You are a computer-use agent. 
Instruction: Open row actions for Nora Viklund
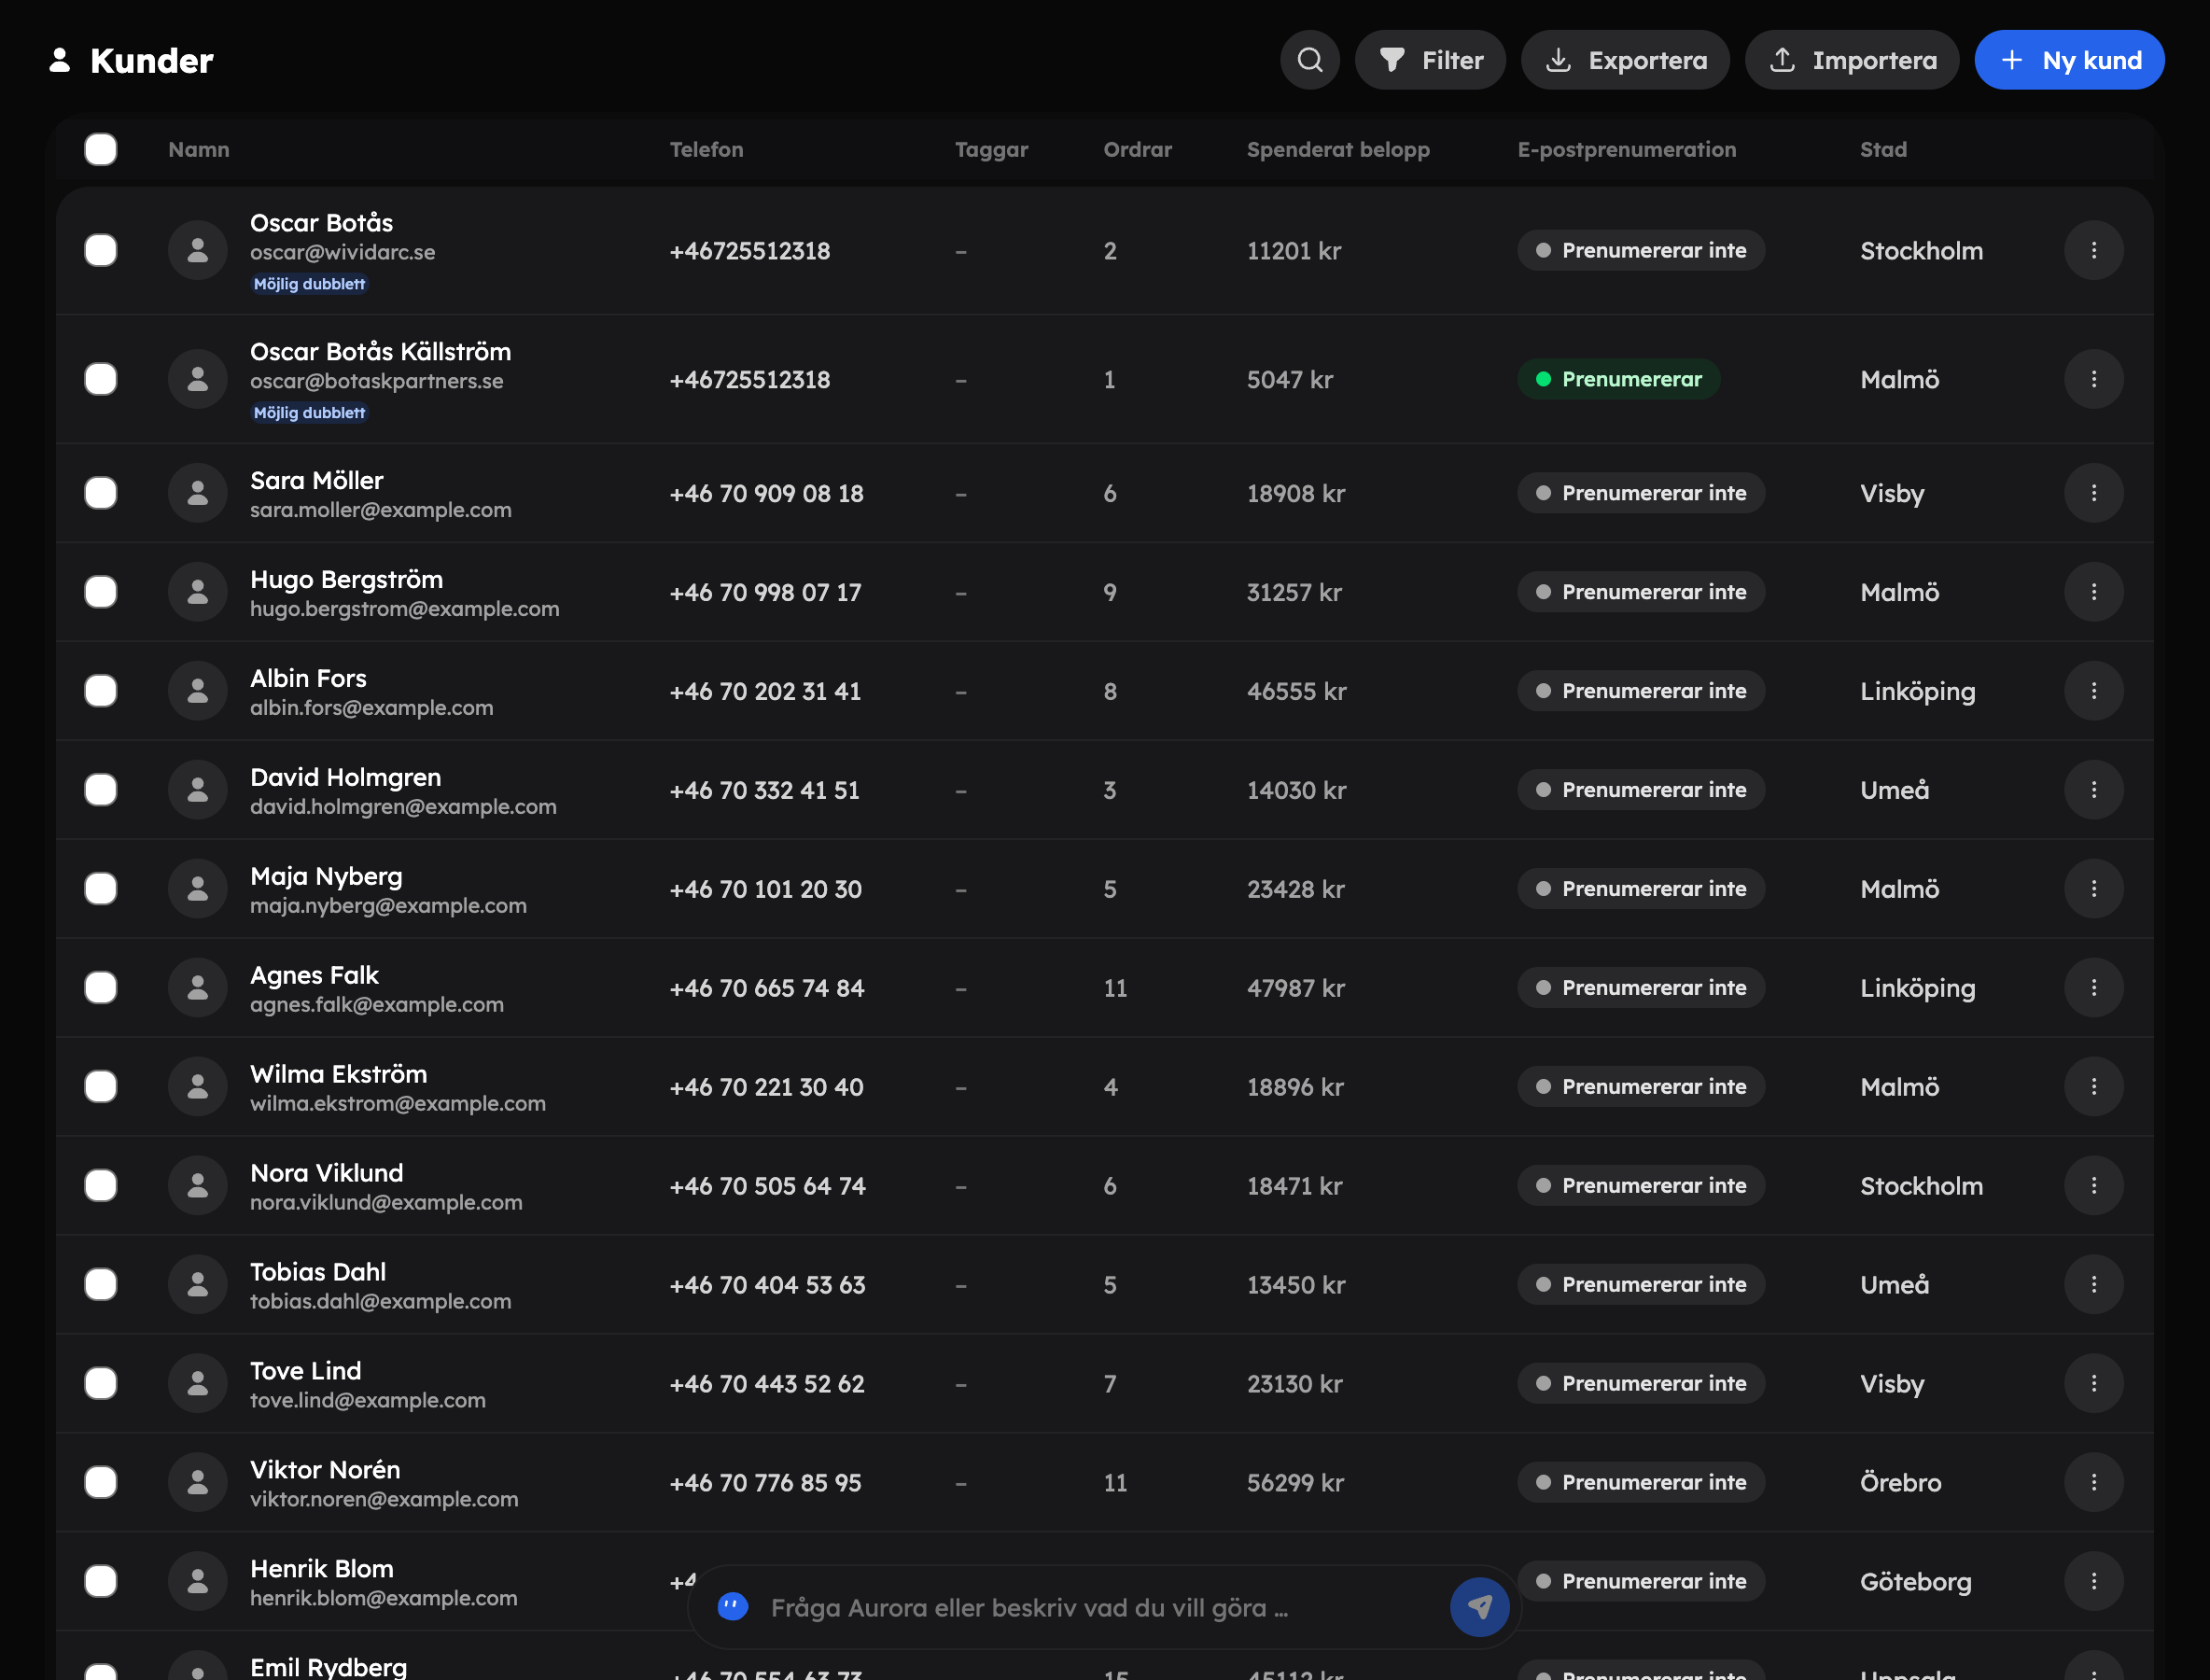2094,1186
